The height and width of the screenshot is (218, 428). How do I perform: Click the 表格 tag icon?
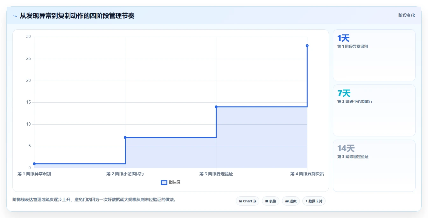tap(267, 201)
